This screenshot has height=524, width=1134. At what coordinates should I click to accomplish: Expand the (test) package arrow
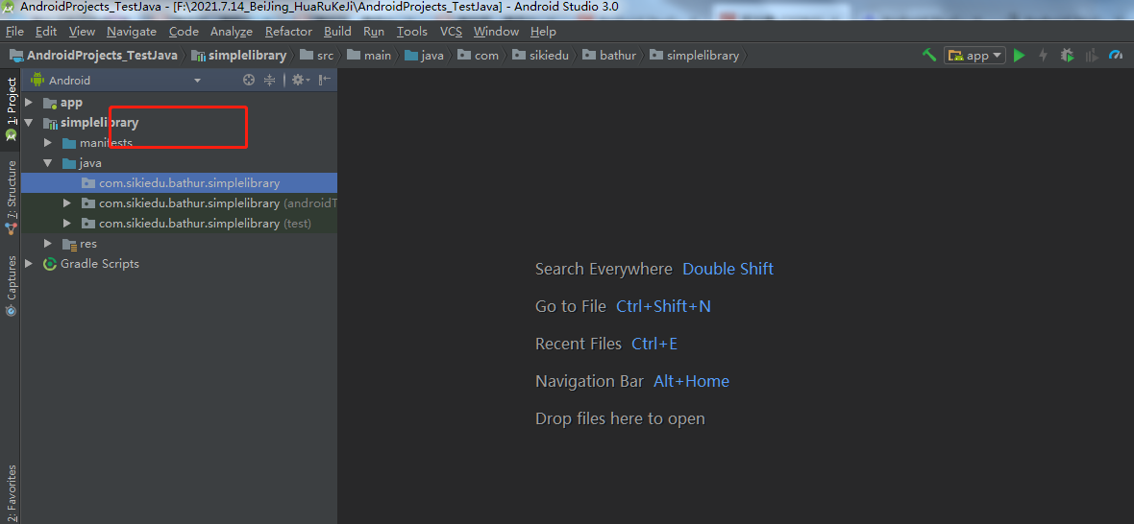click(x=67, y=224)
